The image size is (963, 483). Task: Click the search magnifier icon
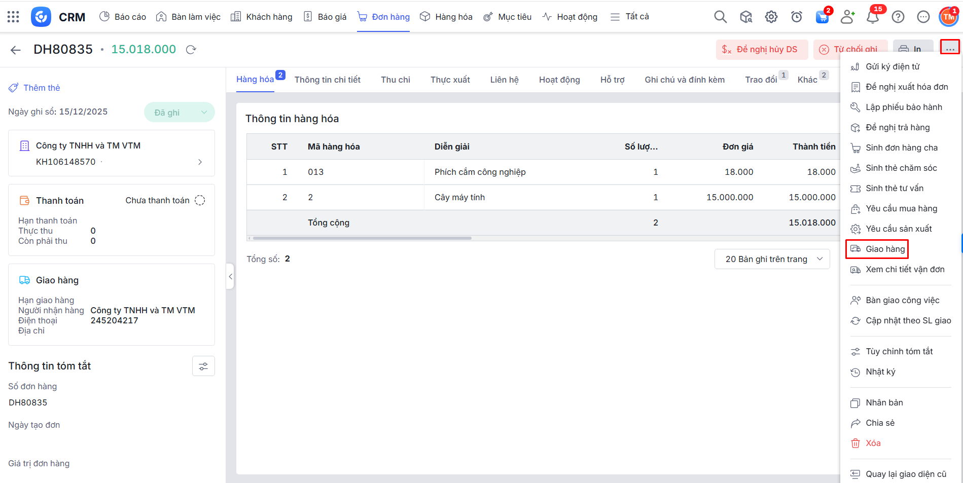pos(720,17)
